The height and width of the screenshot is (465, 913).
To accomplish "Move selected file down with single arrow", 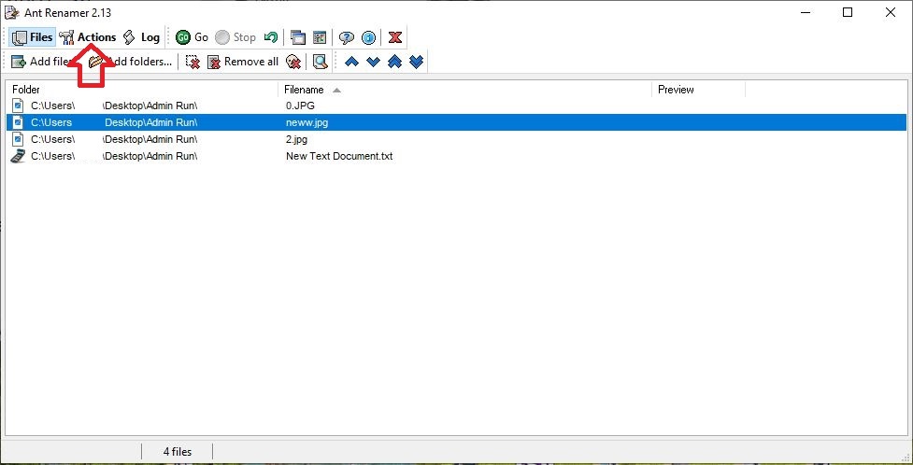I will pyautogui.click(x=373, y=62).
